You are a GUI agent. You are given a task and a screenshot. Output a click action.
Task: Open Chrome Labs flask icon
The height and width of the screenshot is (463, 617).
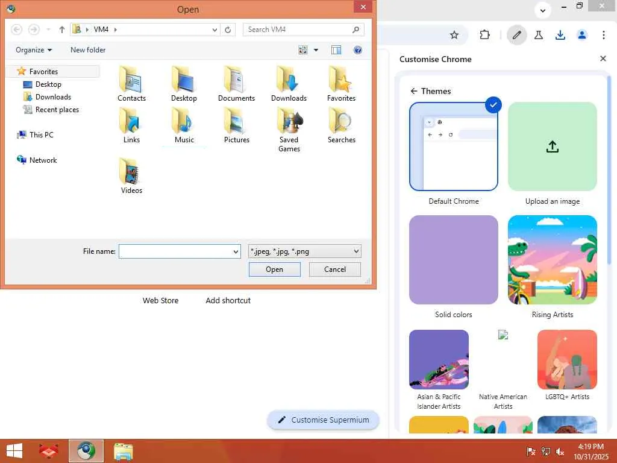click(x=539, y=35)
